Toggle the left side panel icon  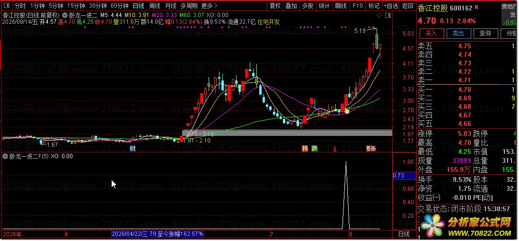point(7,6)
